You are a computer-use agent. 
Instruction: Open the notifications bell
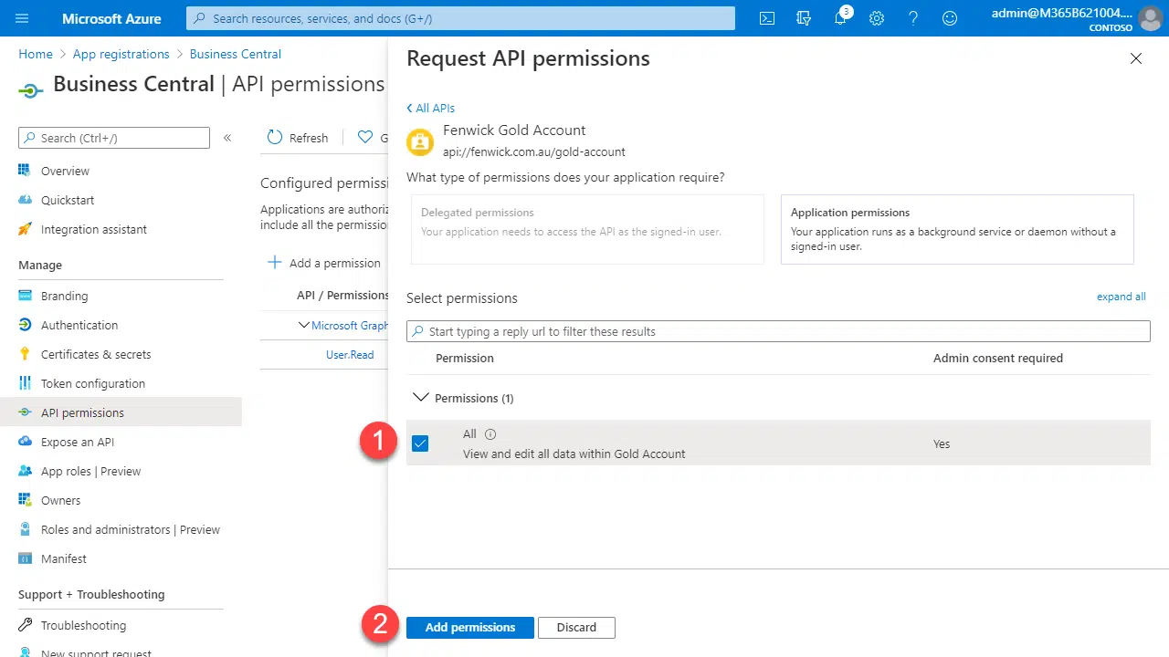tap(840, 18)
